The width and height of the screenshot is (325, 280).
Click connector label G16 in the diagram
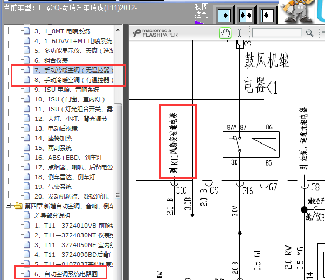click(248, 190)
